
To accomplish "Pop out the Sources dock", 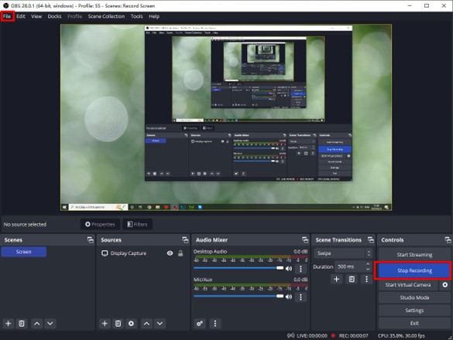I will (x=185, y=240).
